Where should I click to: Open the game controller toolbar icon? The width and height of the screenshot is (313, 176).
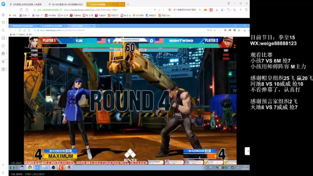205,10
